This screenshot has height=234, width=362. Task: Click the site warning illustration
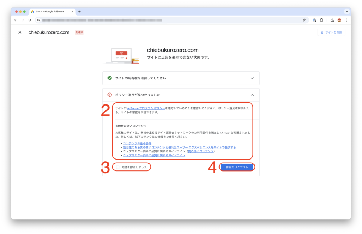[122, 55]
